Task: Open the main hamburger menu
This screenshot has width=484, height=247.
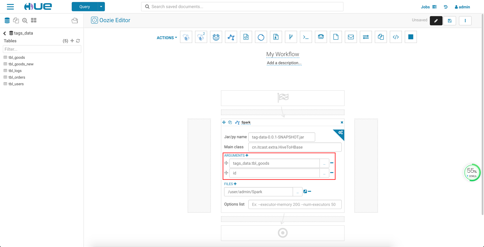Action: click(10, 7)
